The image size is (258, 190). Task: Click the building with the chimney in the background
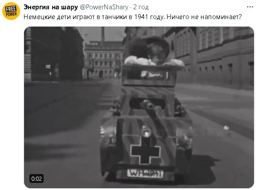point(103,56)
